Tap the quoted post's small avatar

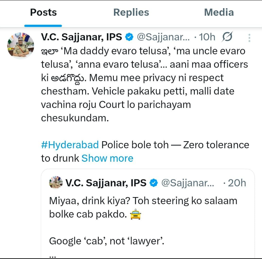[56, 183]
